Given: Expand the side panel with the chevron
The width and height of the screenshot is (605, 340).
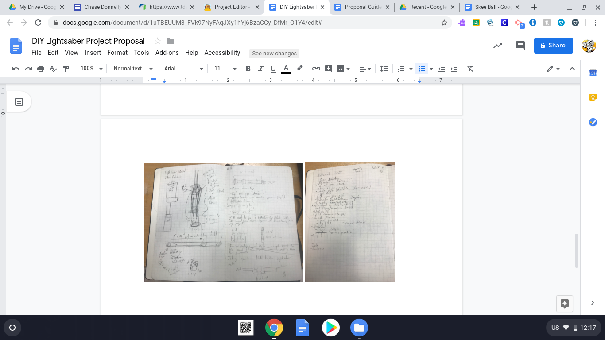Looking at the screenshot, I should click(593, 303).
